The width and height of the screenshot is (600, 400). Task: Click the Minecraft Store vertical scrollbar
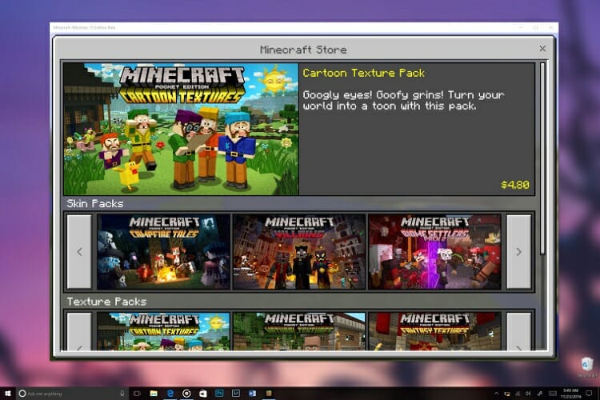click(542, 158)
